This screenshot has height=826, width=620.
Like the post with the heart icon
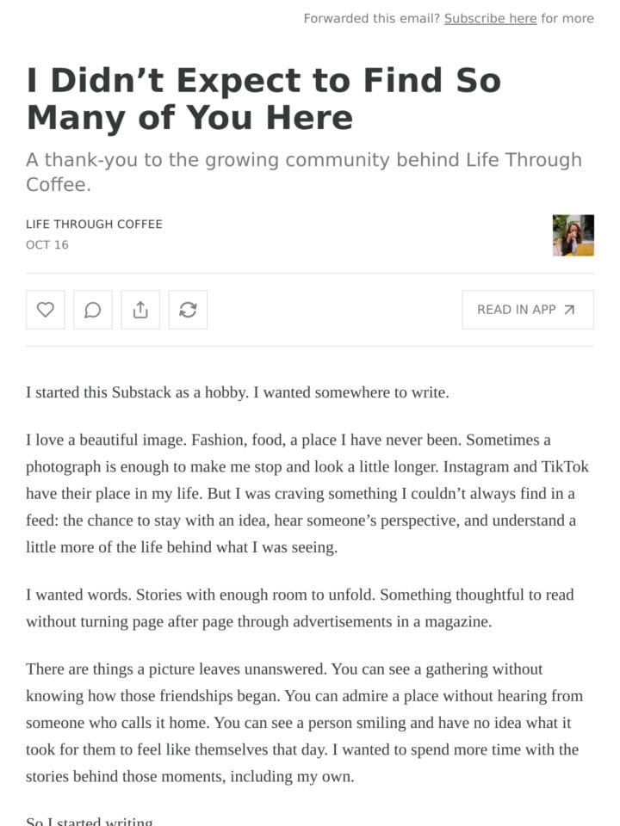tap(46, 310)
